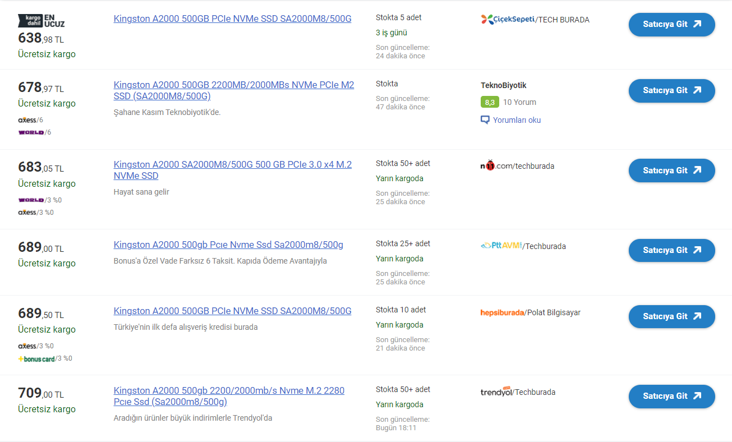Click 'Stokta 10 adet' stock text
The height and width of the screenshot is (442, 732).
coord(401,310)
